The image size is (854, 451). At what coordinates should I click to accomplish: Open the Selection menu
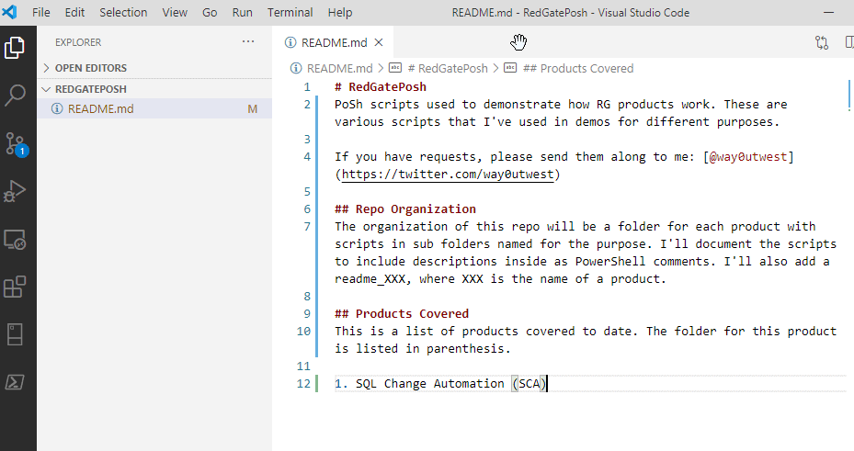123,12
